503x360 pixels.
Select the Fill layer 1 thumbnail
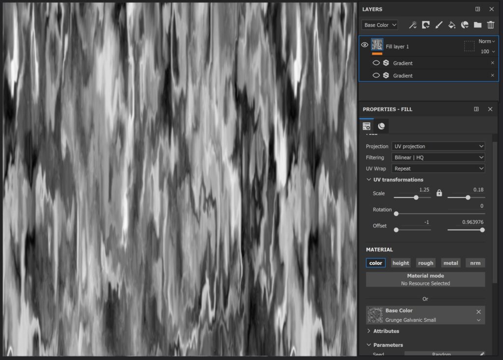(x=377, y=45)
